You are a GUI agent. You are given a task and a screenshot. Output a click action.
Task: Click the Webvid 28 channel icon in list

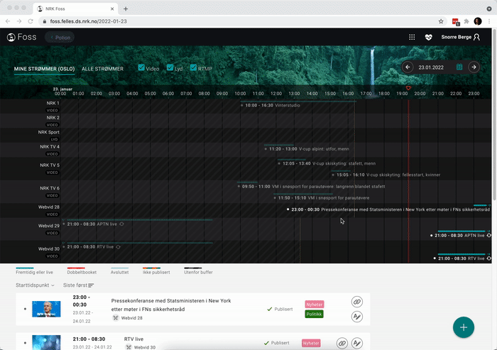pyautogui.click(x=116, y=317)
